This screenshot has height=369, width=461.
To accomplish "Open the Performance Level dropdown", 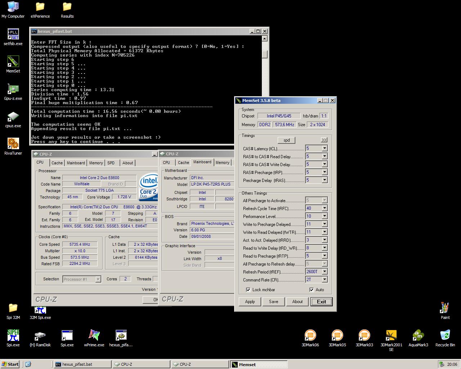I will click(x=325, y=216).
